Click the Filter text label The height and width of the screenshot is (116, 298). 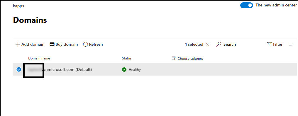pyautogui.click(x=278, y=45)
